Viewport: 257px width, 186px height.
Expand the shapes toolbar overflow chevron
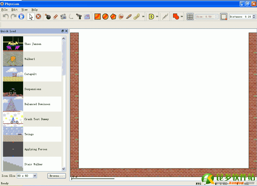[x=143, y=17]
